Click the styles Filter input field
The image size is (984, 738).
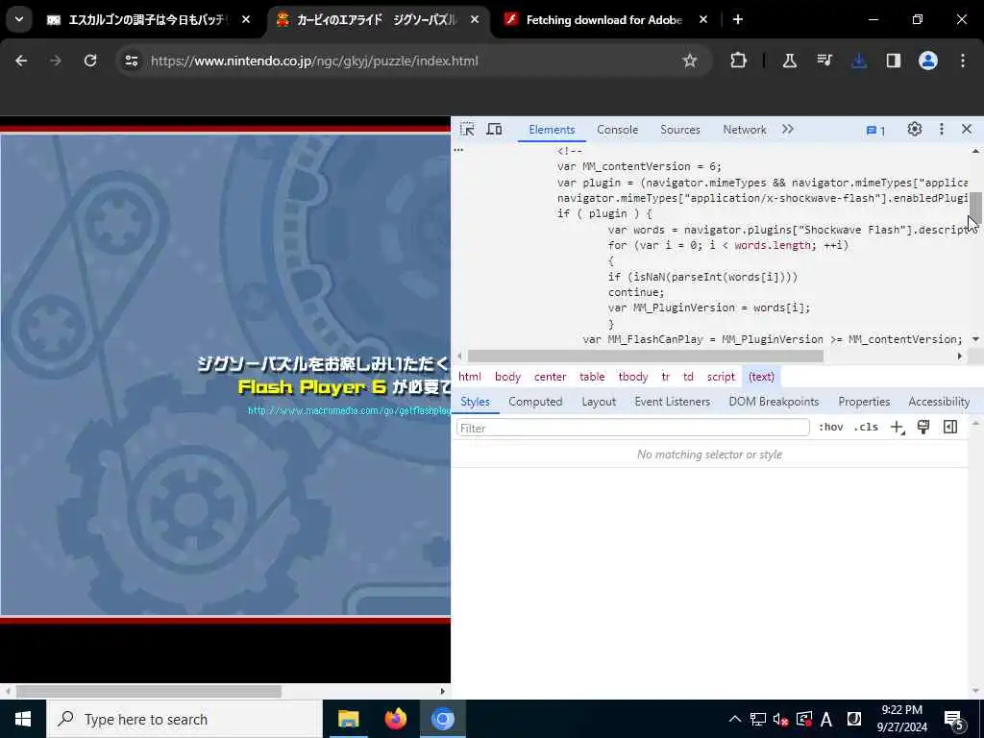[632, 428]
